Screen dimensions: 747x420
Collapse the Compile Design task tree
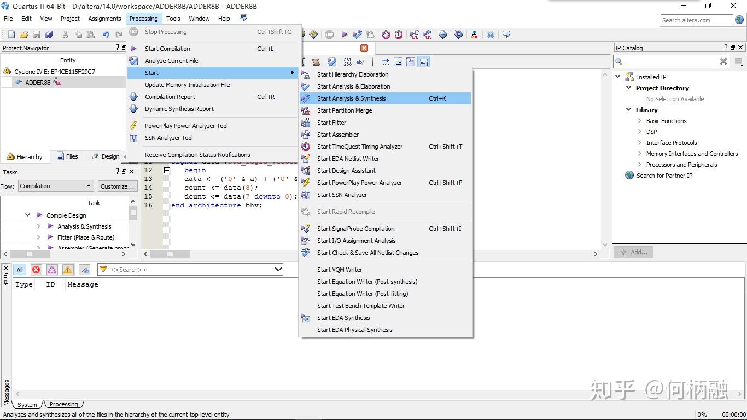point(27,215)
